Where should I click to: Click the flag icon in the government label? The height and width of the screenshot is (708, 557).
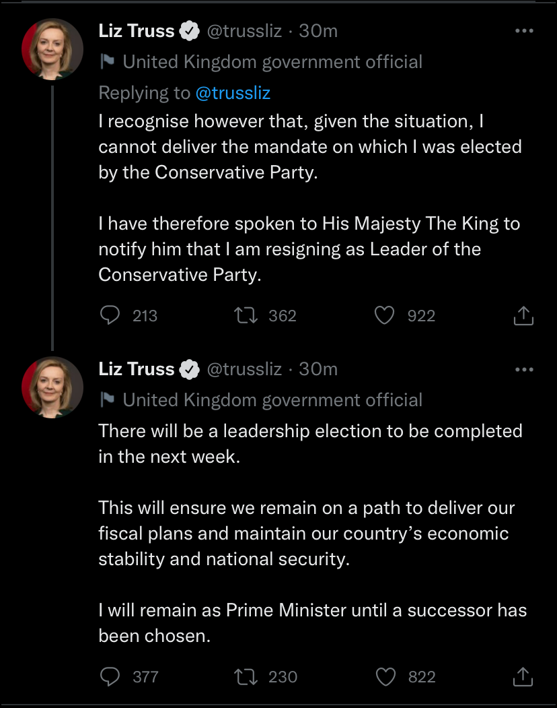coord(105,61)
